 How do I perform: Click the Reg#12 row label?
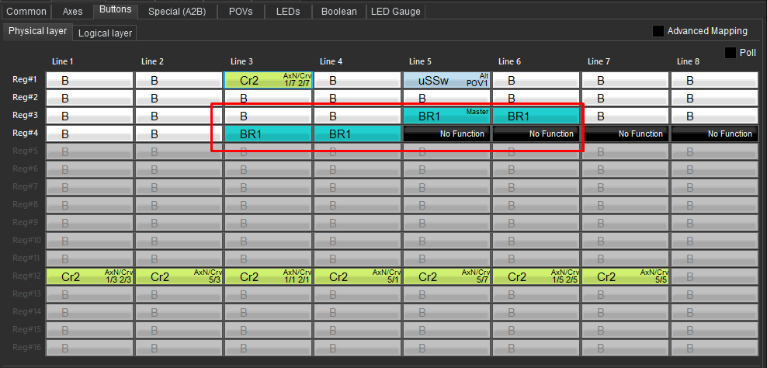pyautogui.click(x=27, y=276)
